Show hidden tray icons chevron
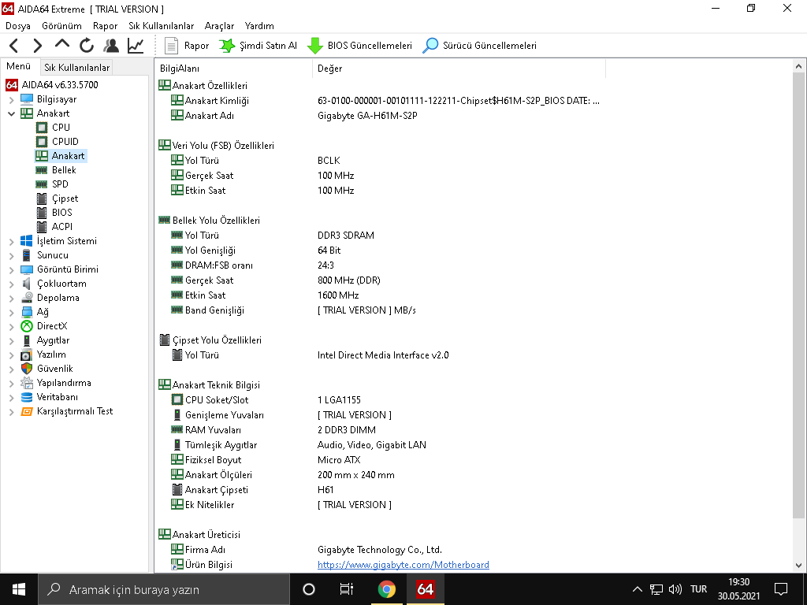 [637, 589]
